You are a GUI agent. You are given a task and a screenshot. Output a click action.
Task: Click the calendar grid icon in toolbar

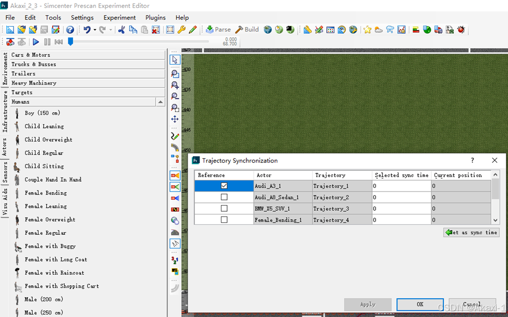(330, 30)
